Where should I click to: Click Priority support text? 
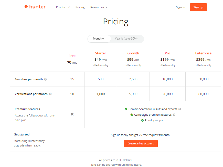click(155, 121)
